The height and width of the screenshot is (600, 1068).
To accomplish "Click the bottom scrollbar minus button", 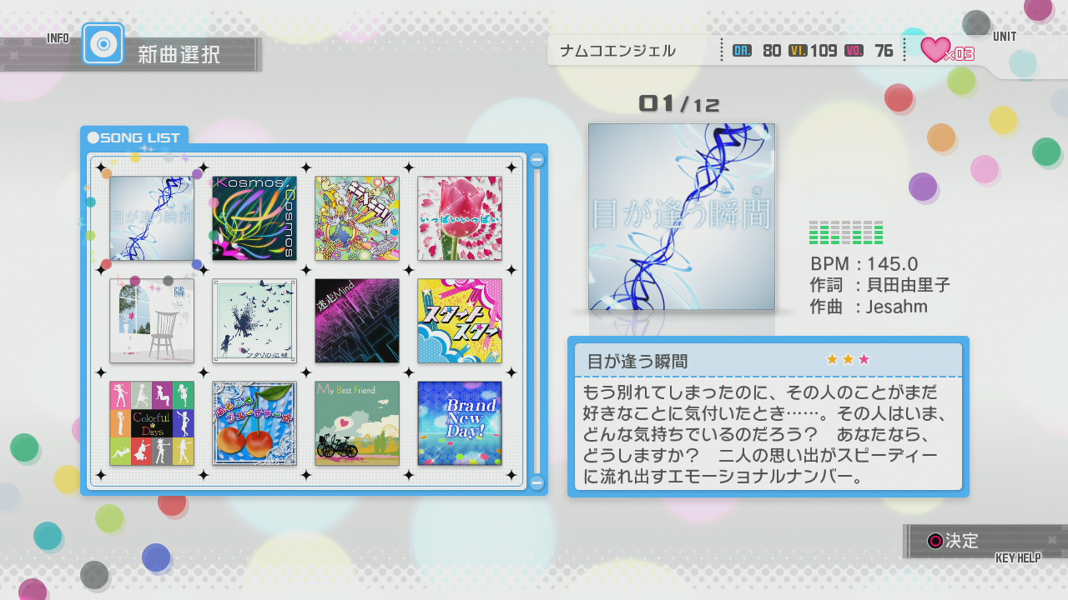I will 537,482.
